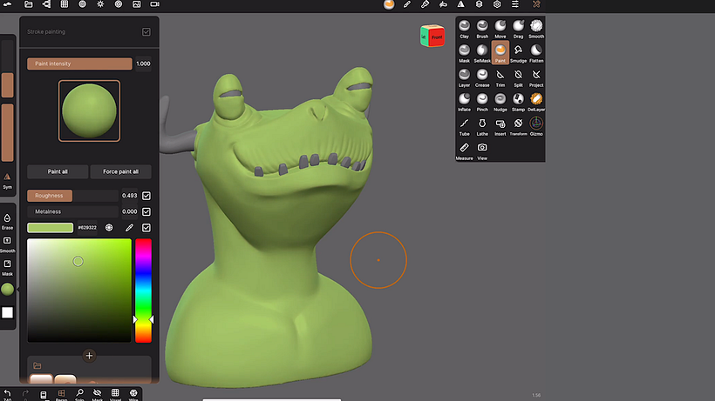Screen dimensions: 715x401
Task: Adjust the Paint intensity slider
Action: point(79,63)
